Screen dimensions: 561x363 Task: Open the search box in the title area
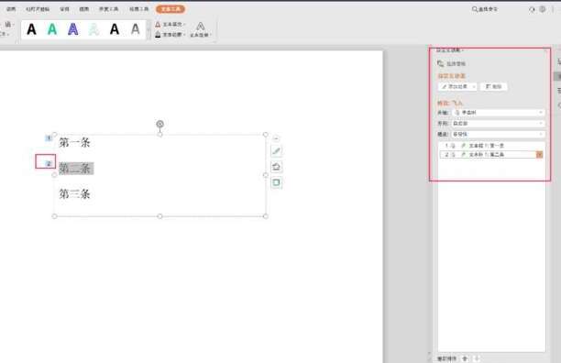[x=485, y=9]
